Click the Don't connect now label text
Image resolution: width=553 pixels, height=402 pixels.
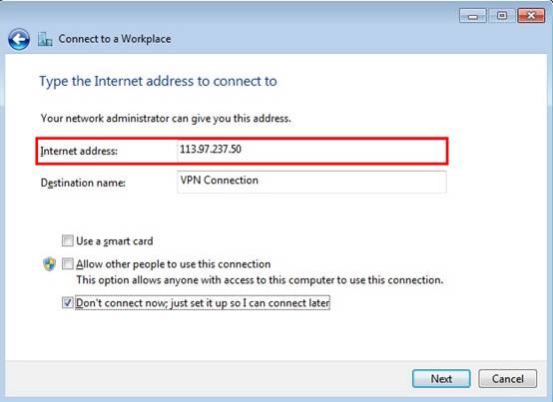[x=203, y=303]
